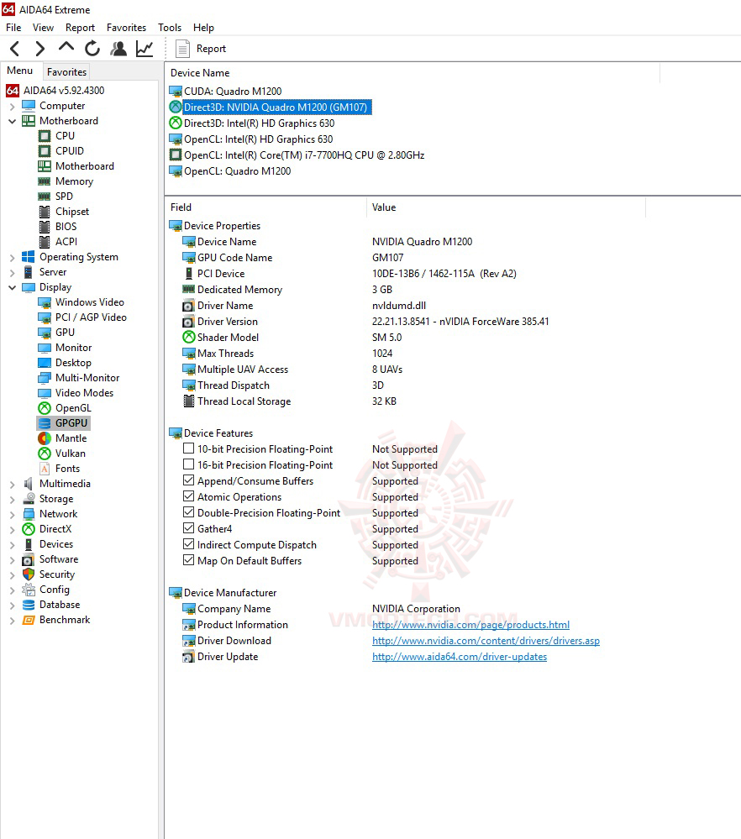Open the NVIDIA driver download link

(486, 640)
